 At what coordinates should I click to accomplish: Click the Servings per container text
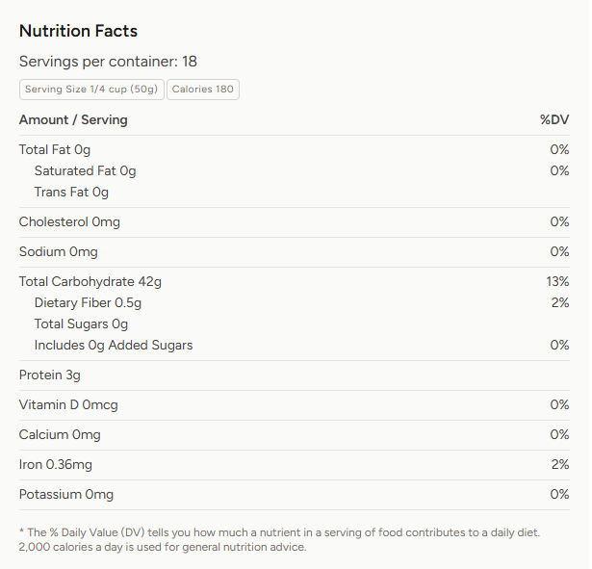[x=109, y=62]
